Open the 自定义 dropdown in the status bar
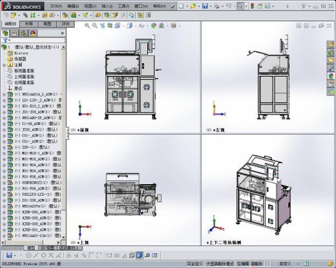The width and height of the screenshot is (336, 268). click(x=298, y=263)
